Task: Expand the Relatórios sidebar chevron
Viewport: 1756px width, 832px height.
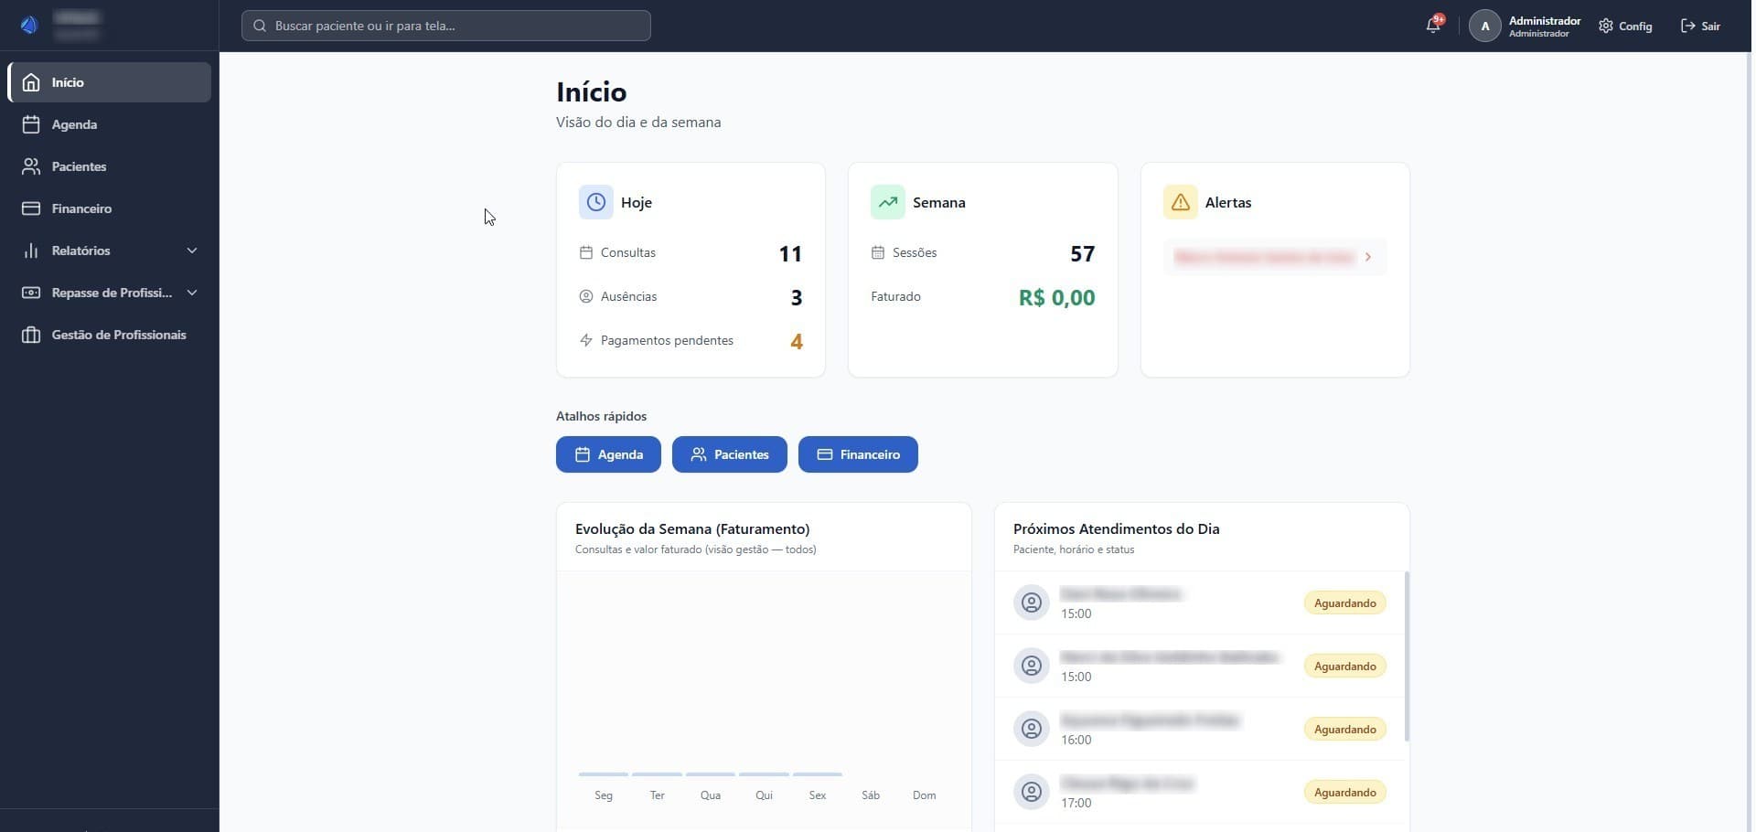Action: pos(192,251)
